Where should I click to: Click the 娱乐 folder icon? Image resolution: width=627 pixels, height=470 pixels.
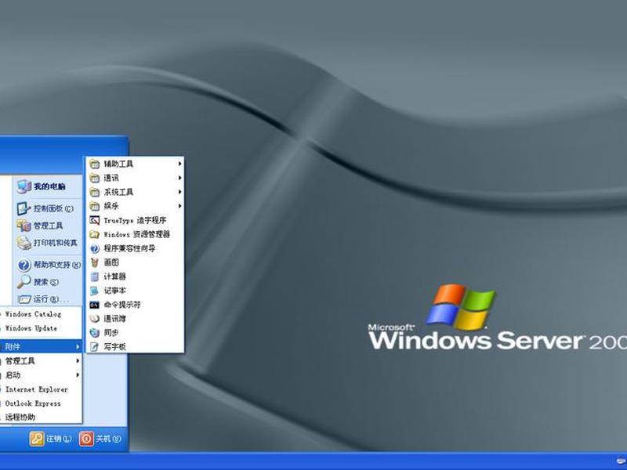[94, 206]
